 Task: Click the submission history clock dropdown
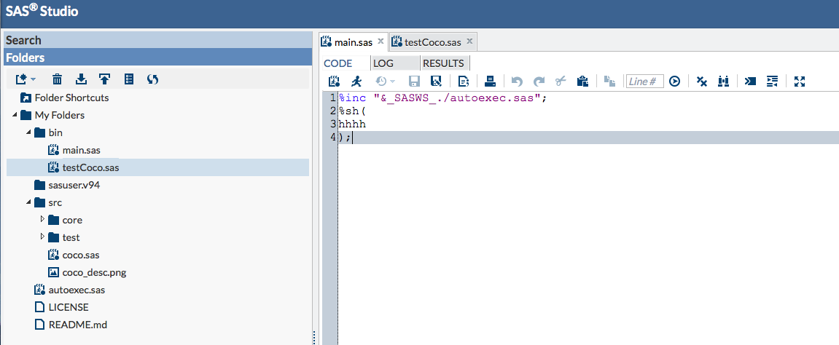pos(384,82)
